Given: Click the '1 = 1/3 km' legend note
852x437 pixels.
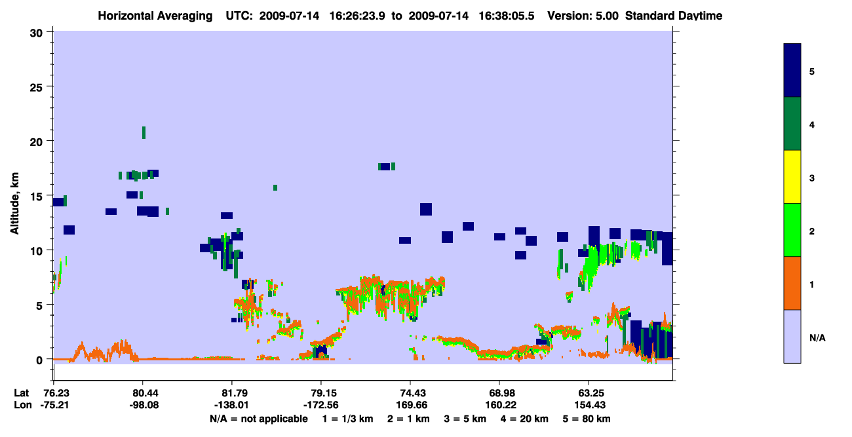Looking at the screenshot, I should [347, 419].
